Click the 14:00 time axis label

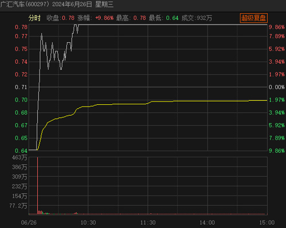pos(207,222)
